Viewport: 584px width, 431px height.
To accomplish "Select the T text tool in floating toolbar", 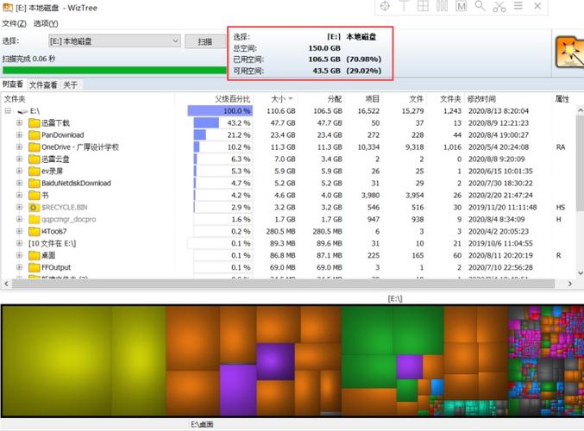I will click(404, 6).
